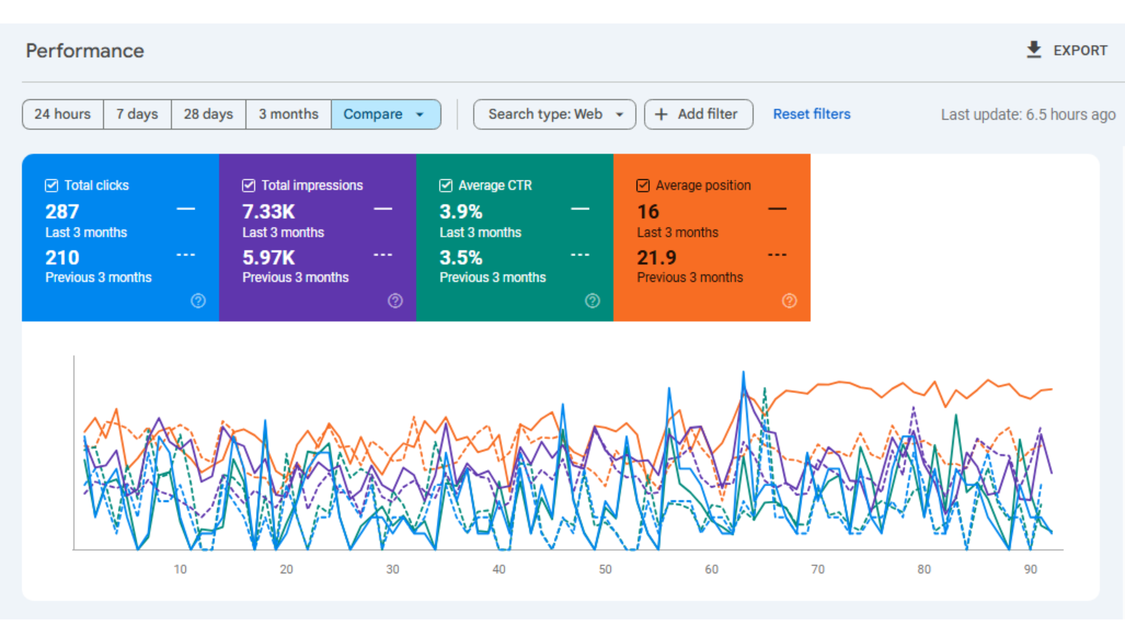The height and width of the screenshot is (633, 1125).
Task: Switch to the 7 days range
Action: pyautogui.click(x=137, y=114)
